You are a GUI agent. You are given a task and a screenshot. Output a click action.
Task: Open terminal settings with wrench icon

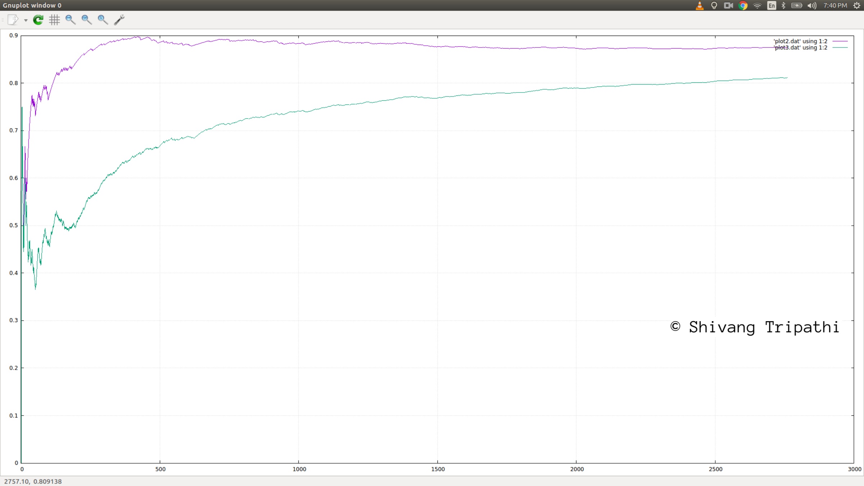pos(119,20)
